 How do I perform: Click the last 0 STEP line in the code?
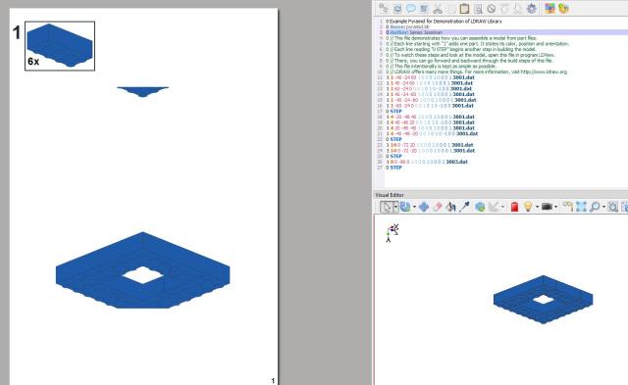point(393,168)
